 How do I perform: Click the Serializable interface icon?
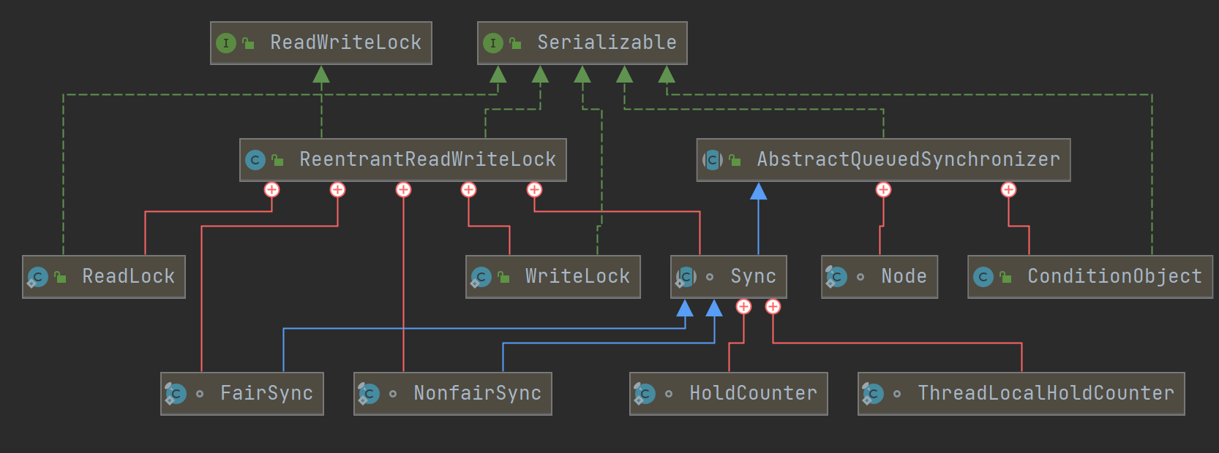[x=493, y=43]
